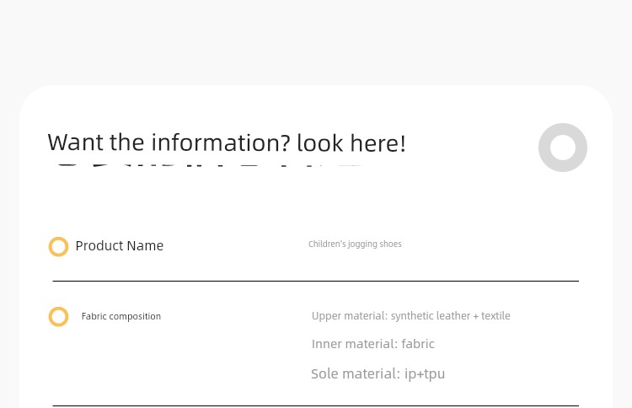Screen dimensions: 632x408
Task: Click the divider line under Product Name
Action: (316, 281)
